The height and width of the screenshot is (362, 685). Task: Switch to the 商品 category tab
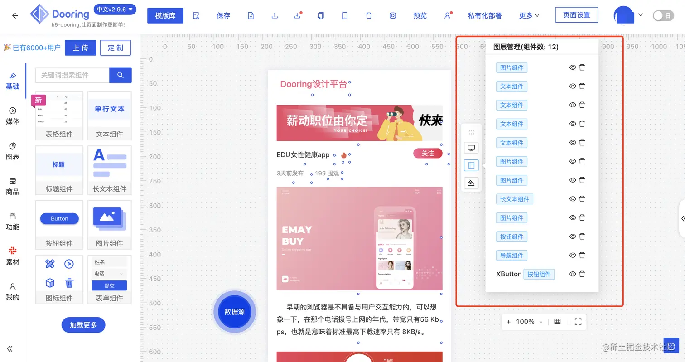pyautogui.click(x=13, y=186)
